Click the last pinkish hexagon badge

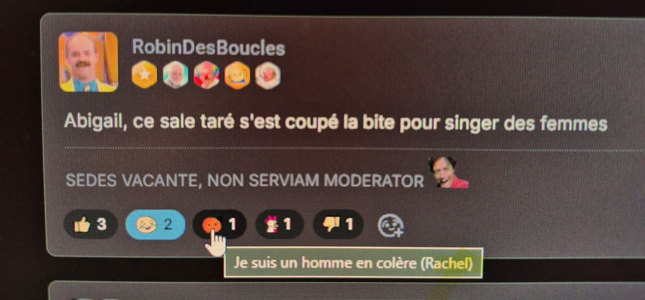(x=268, y=75)
